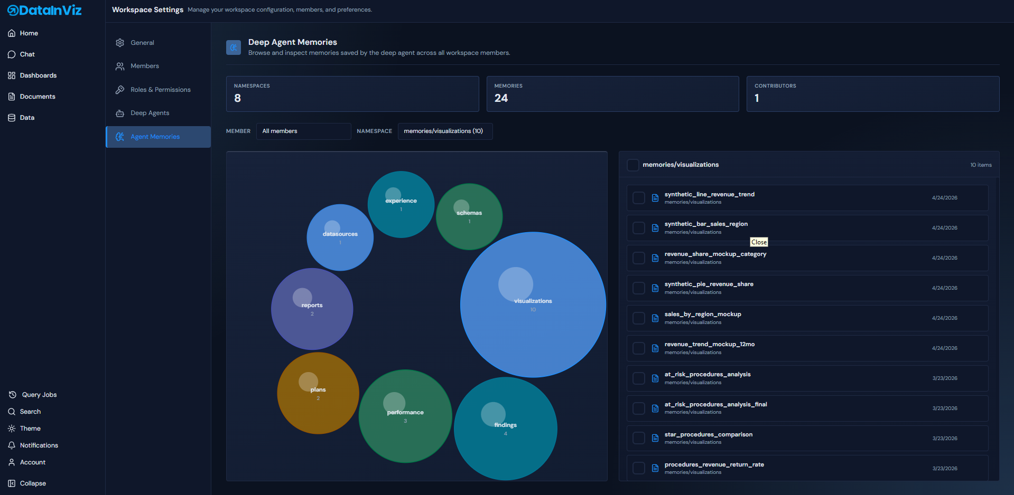1014x495 pixels.
Task: Click the DataInViz logo
Action: [x=44, y=10]
